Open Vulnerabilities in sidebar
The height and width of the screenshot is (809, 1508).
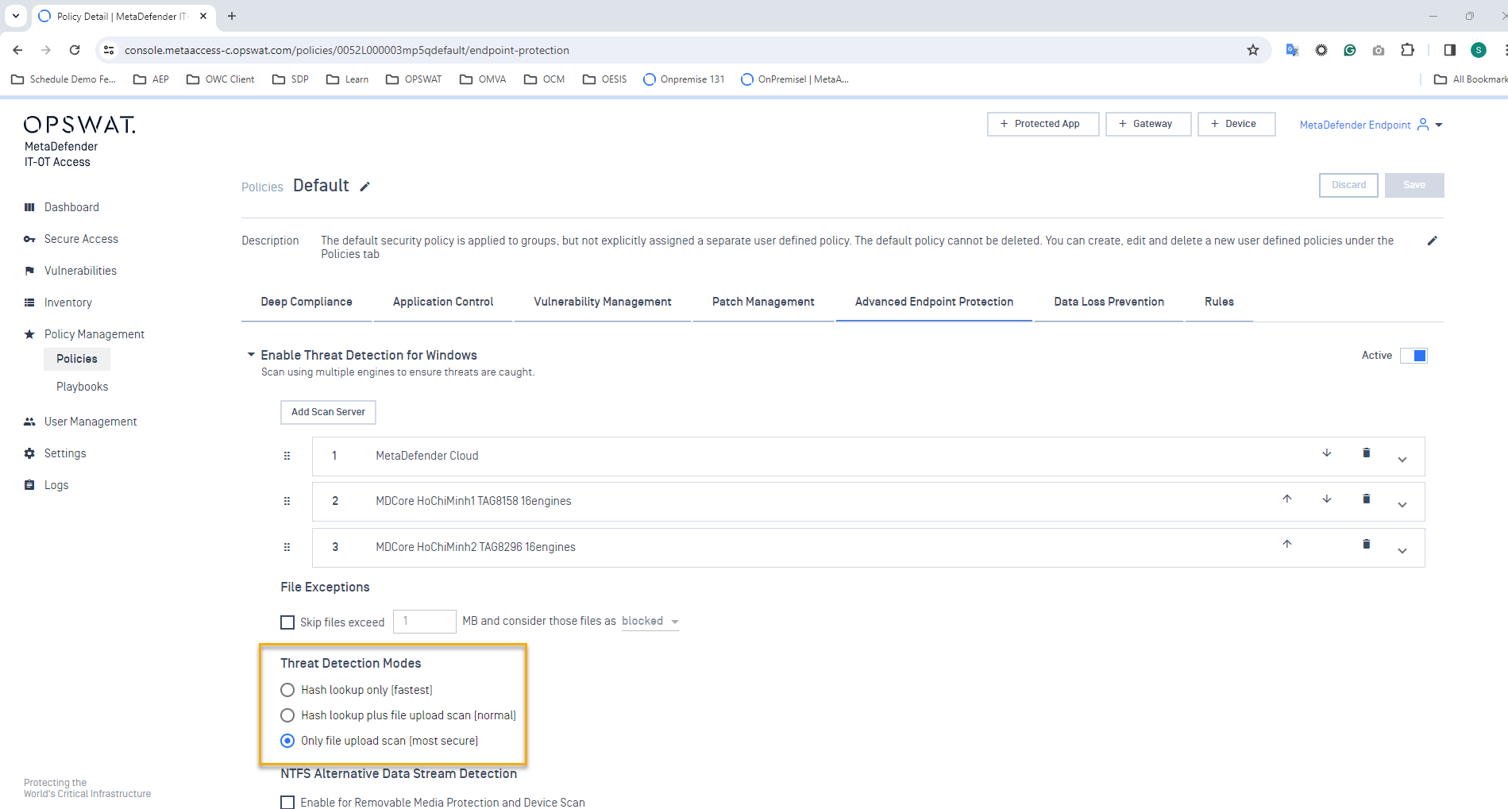tap(80, 271)
